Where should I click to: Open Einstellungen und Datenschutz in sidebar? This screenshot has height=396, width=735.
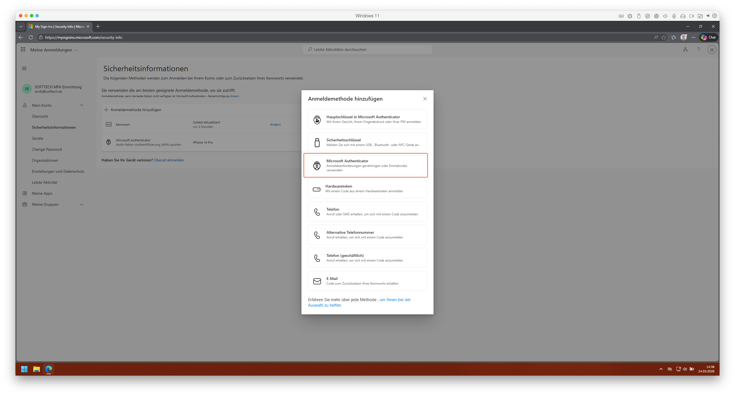pyautogui.click(x=58, y=172)
